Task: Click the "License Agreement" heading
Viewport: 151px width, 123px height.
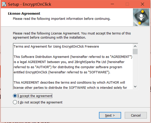Action: coord(24,14)
